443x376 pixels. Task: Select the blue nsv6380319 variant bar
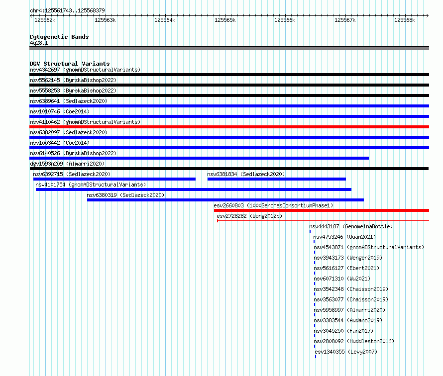click(225, 200)
